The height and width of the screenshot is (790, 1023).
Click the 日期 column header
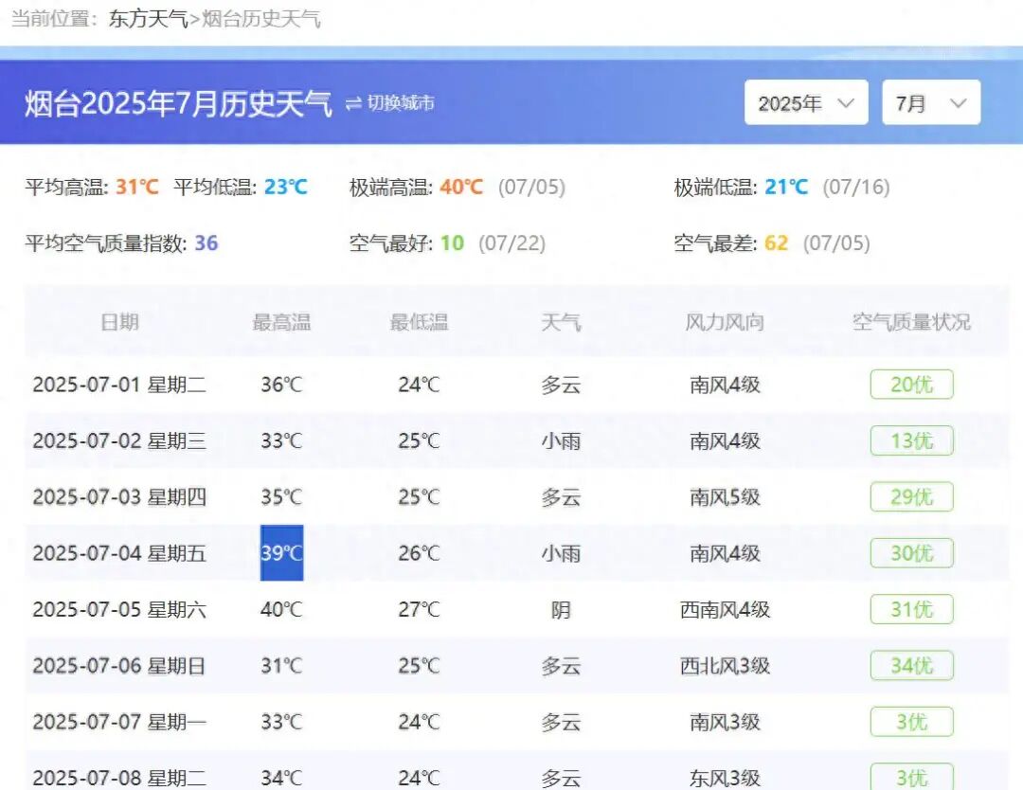tap(120, 322)
